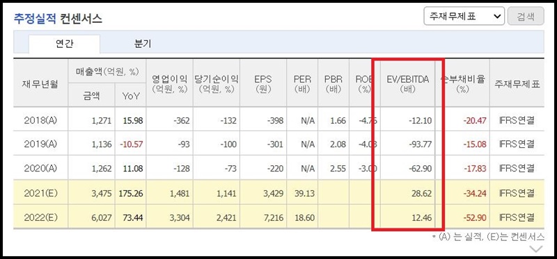557x259 pixels.
Task: Click EV/EBITDA value -93.77
Action: pos(421,144)
